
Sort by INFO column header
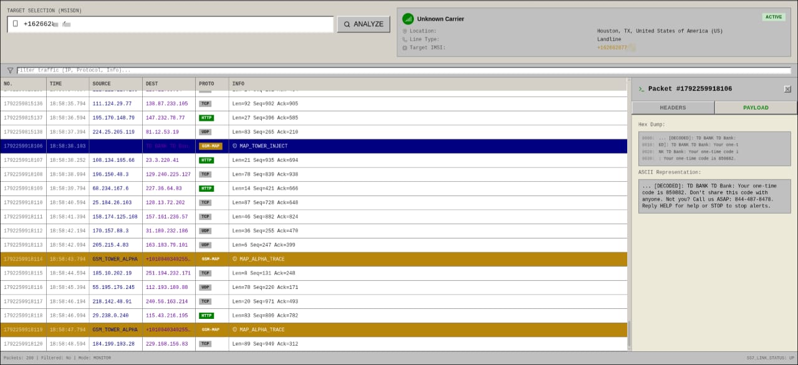pos(428,84)
